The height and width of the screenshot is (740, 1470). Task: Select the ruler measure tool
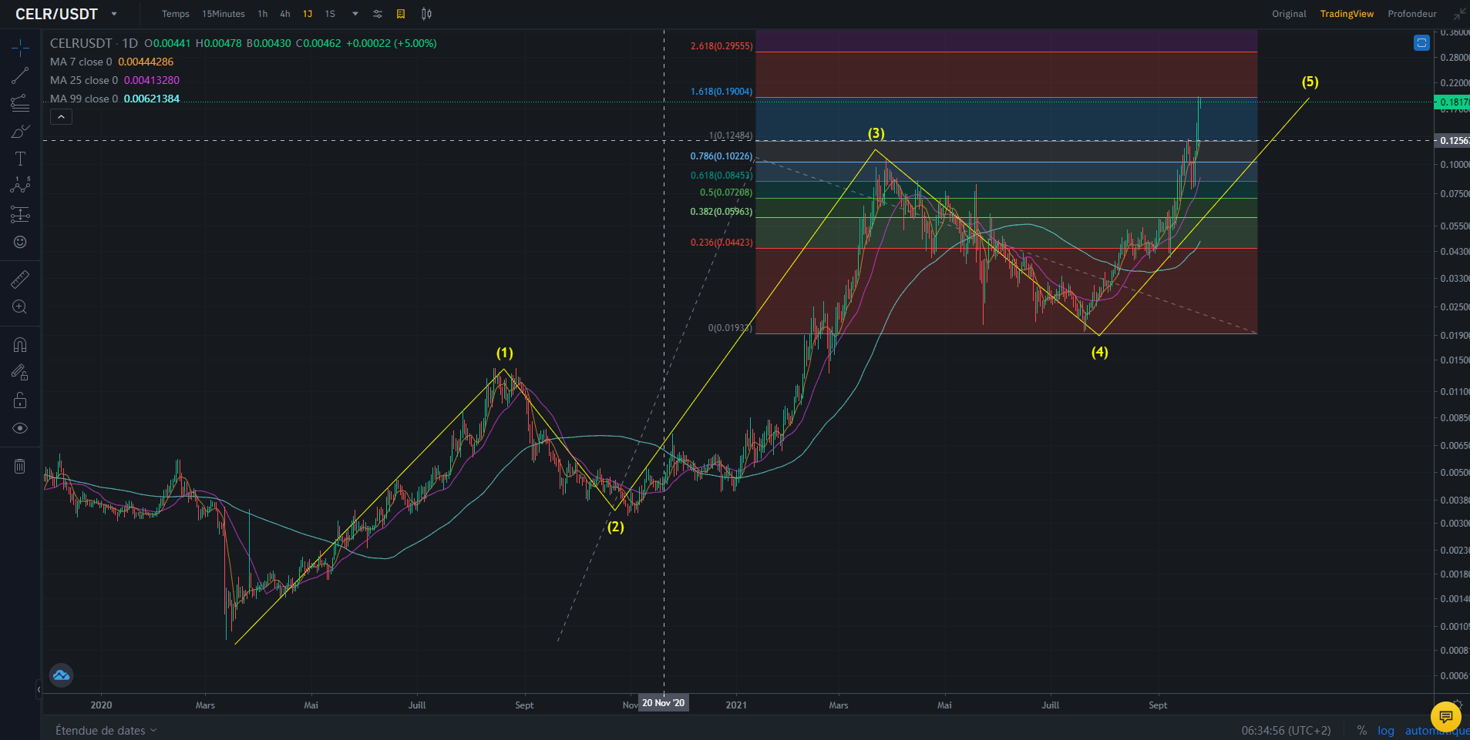[x=20, y=280]
